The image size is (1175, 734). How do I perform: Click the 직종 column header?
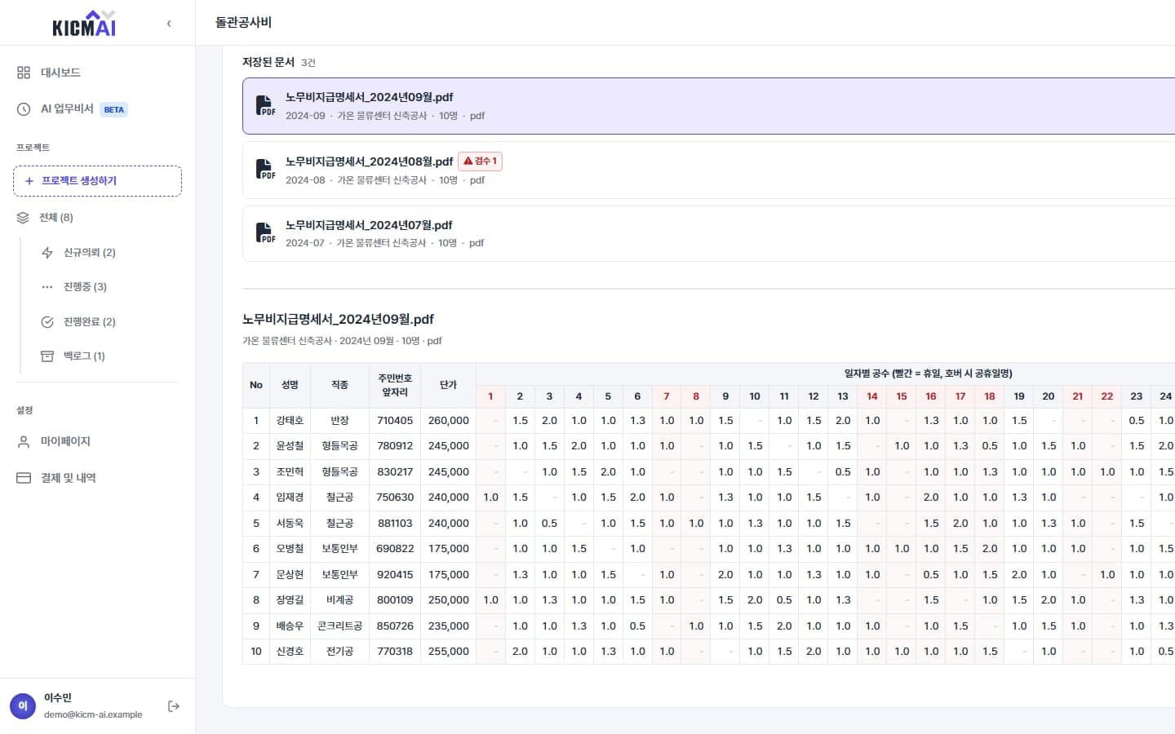pyautogui.click(x=339, y=385)
